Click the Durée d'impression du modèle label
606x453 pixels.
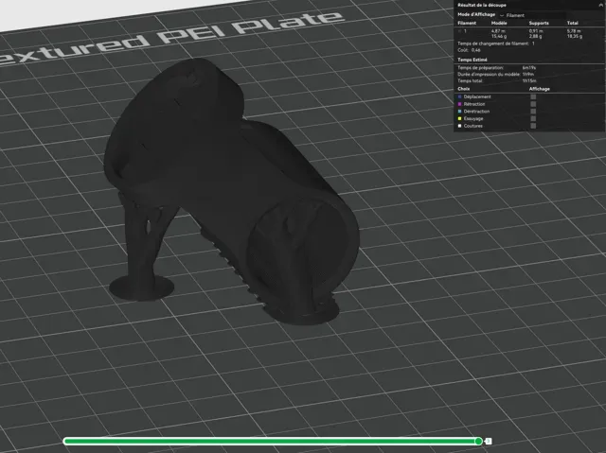click(x=489, y=75)
